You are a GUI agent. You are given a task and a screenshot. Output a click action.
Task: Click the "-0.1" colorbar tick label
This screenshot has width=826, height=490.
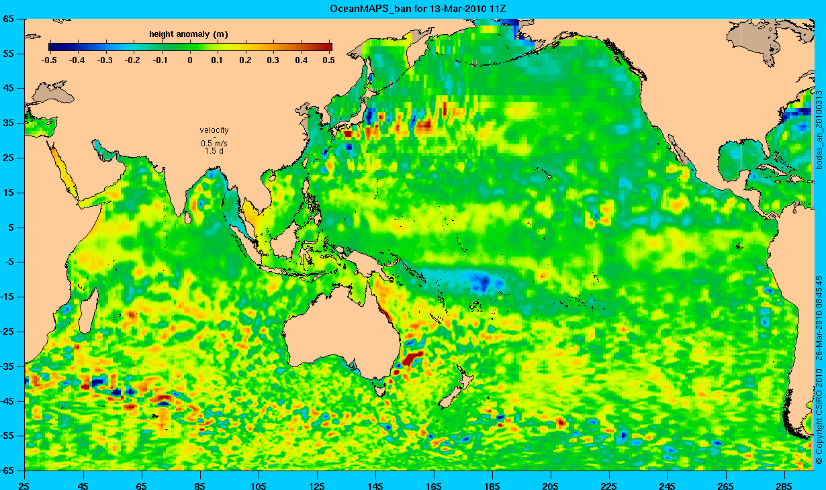(x=161, y=60)
